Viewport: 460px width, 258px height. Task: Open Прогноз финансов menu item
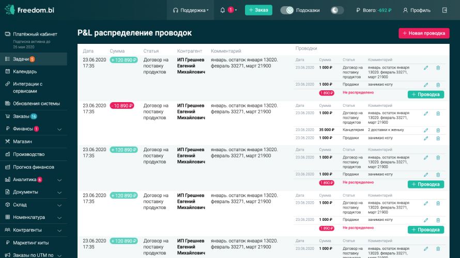click(34, 167)
